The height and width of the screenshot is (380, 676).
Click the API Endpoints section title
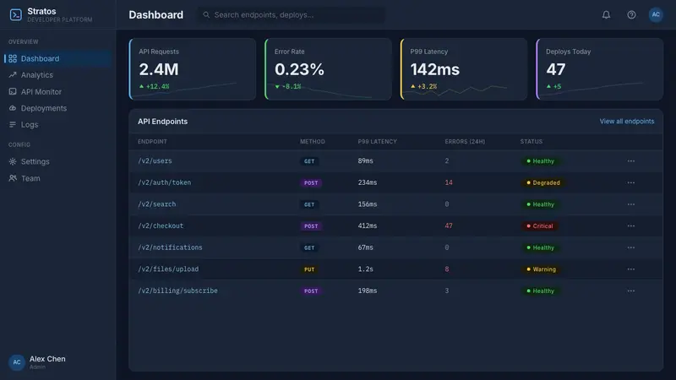(162, 122)
